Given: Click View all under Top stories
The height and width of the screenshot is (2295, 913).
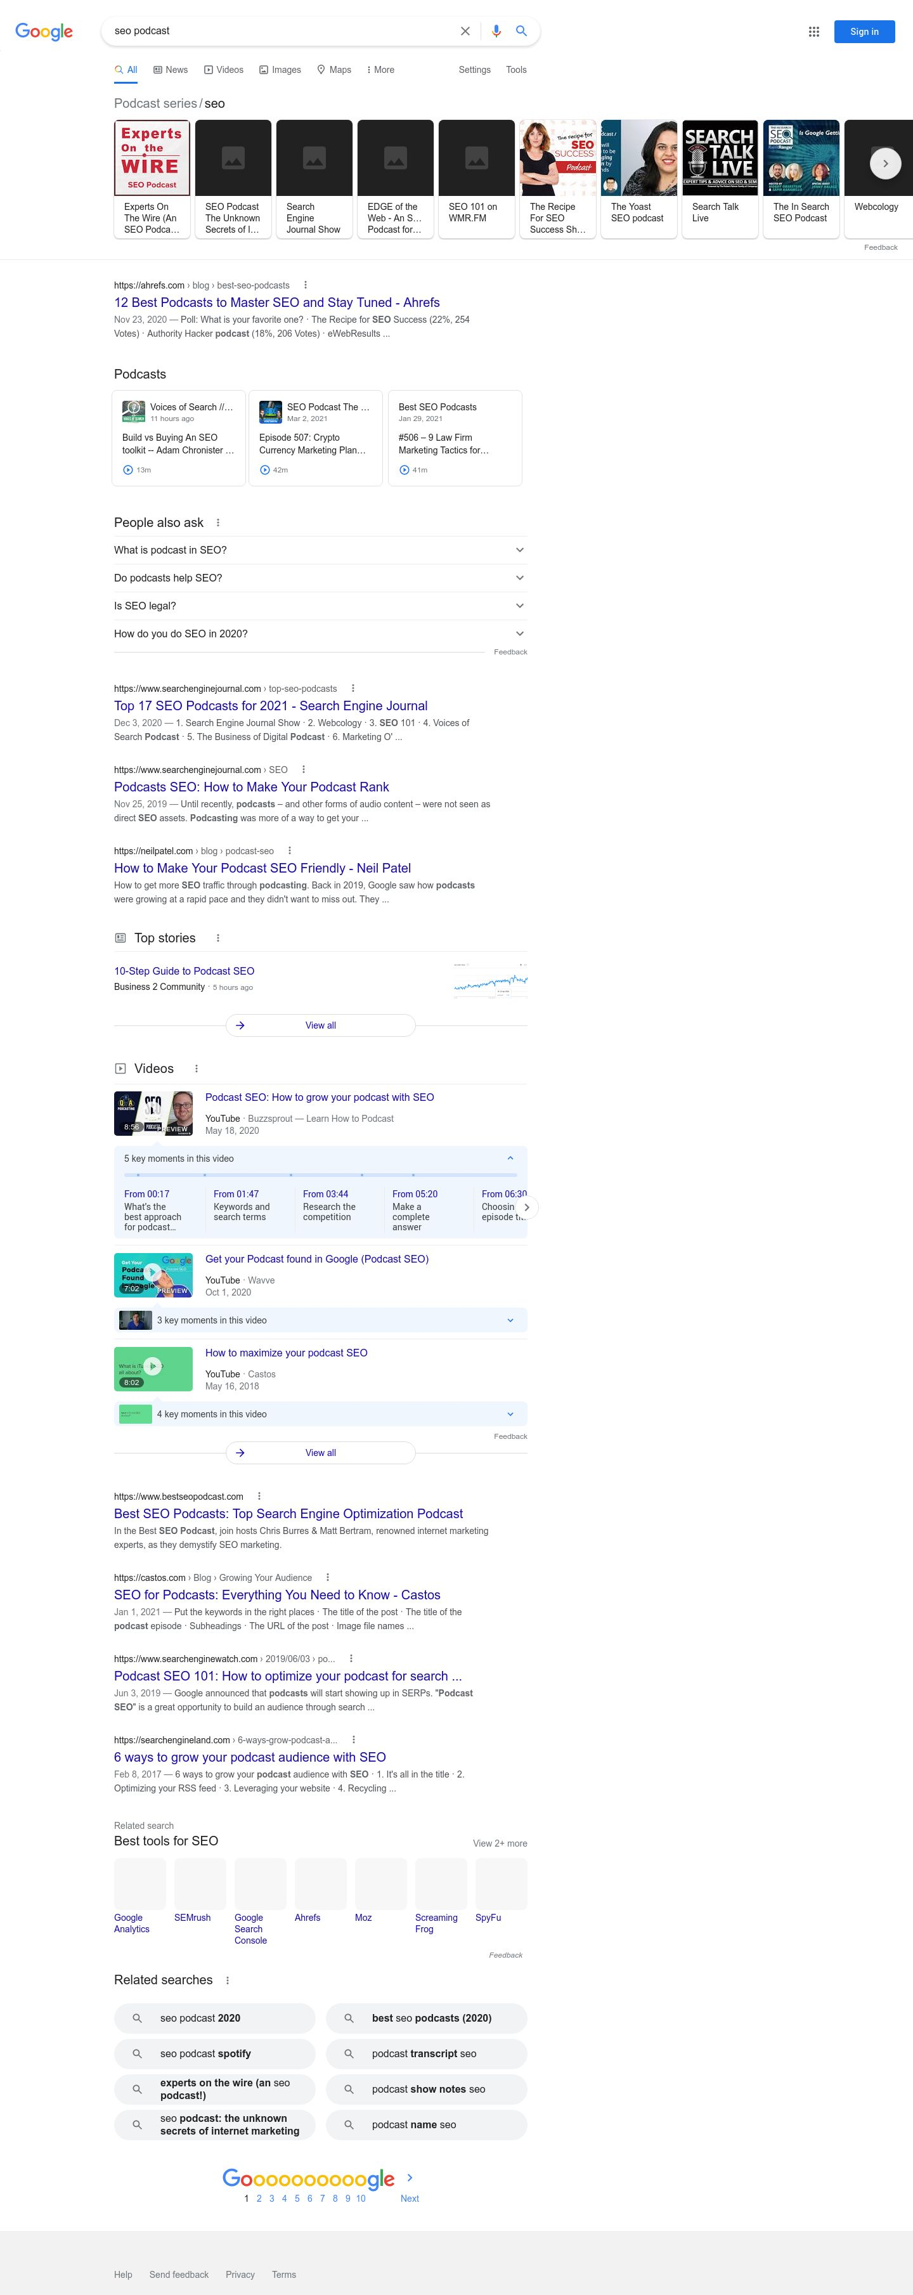Looking at the screenshot, I should pos(321,1025).
